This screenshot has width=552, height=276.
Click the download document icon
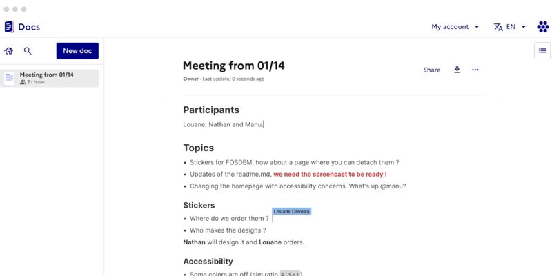pyautogui.click(x=457, y=70)
